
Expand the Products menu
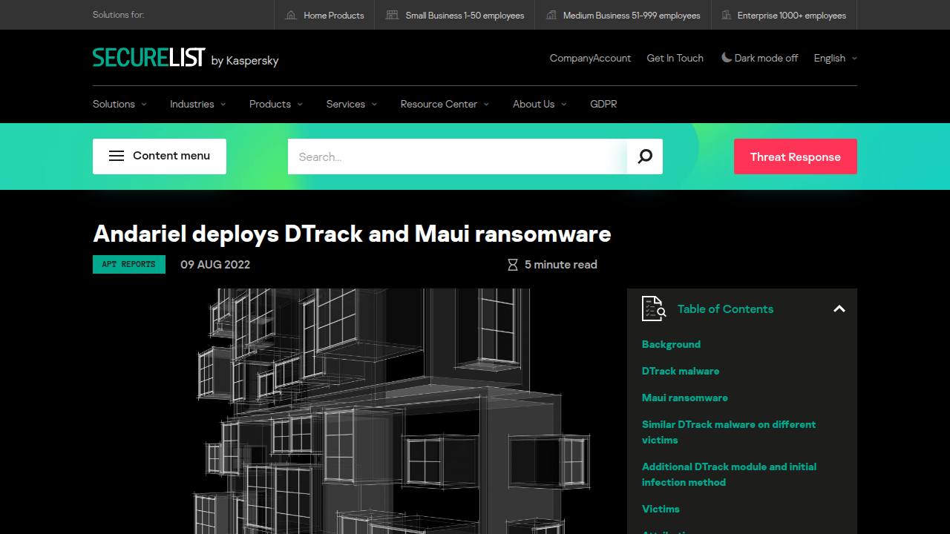point(276,104)
